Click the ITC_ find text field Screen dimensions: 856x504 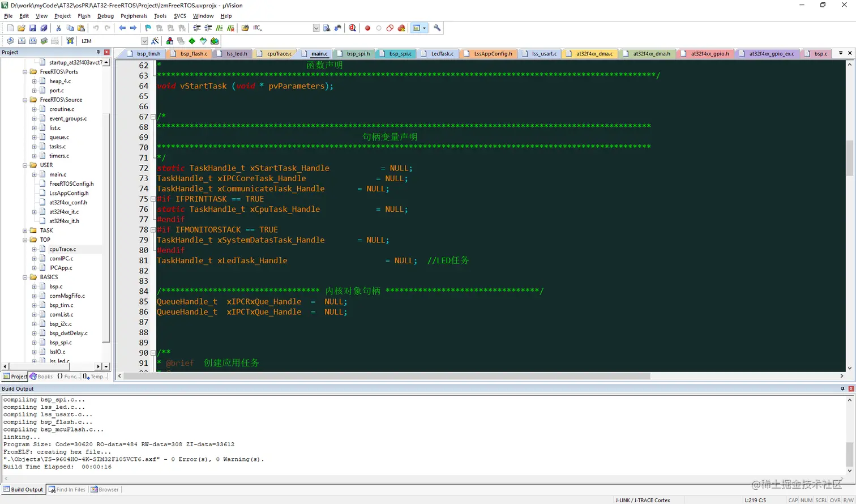282,28
